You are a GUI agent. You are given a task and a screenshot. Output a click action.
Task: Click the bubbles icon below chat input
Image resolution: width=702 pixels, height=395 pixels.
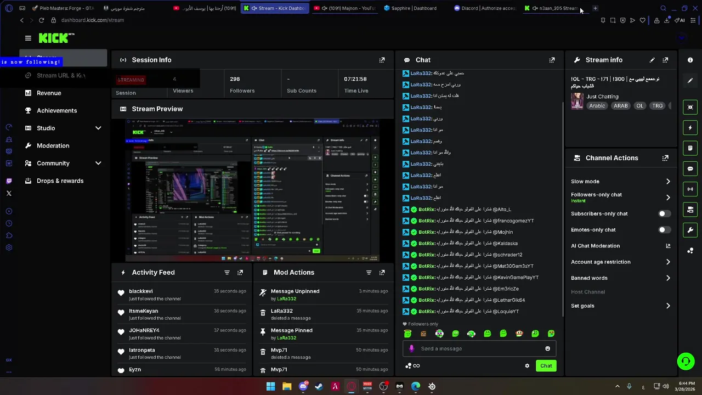click(408, 366)
